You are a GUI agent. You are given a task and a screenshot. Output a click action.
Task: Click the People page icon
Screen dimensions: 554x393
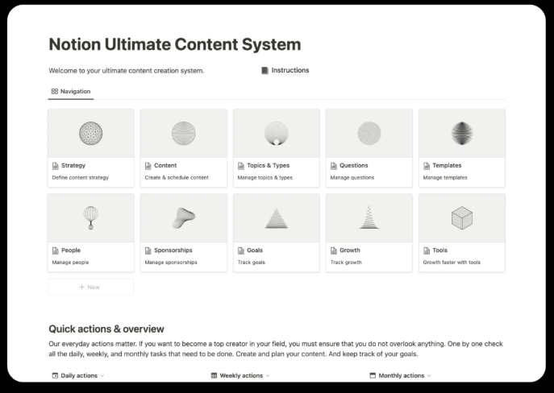click(55, 250)
